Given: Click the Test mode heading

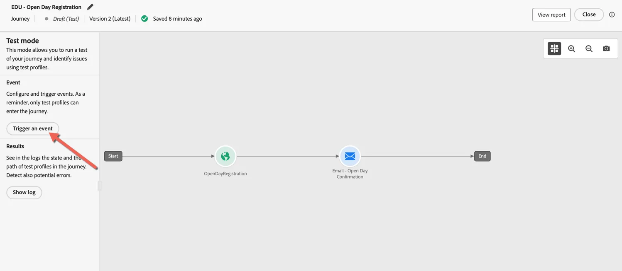Looking at the screenshot, I should pyautogui.click(x=22, y=41).
